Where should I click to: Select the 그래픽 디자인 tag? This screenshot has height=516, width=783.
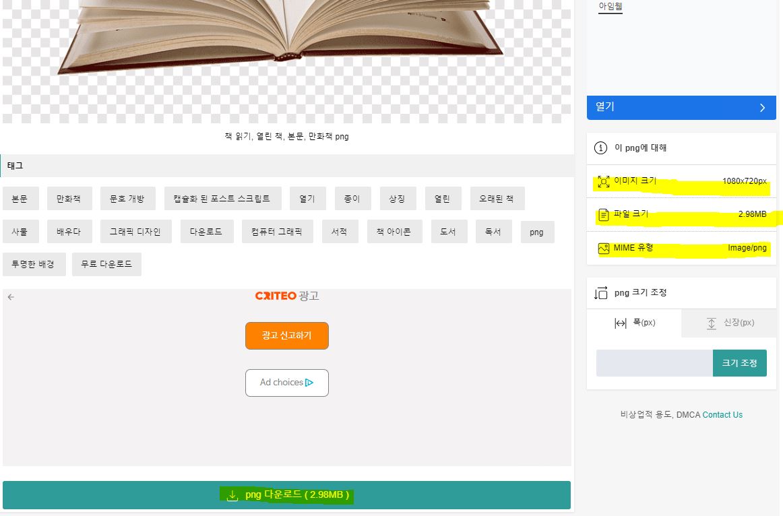point(136,232)
